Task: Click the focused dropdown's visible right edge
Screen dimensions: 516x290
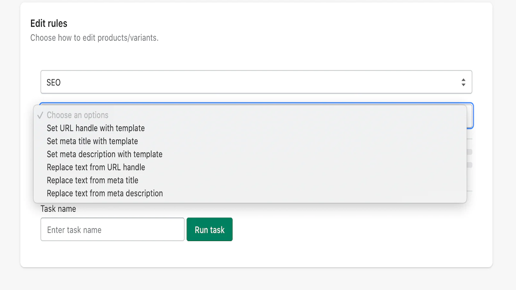Action: (x=470, y=116)
